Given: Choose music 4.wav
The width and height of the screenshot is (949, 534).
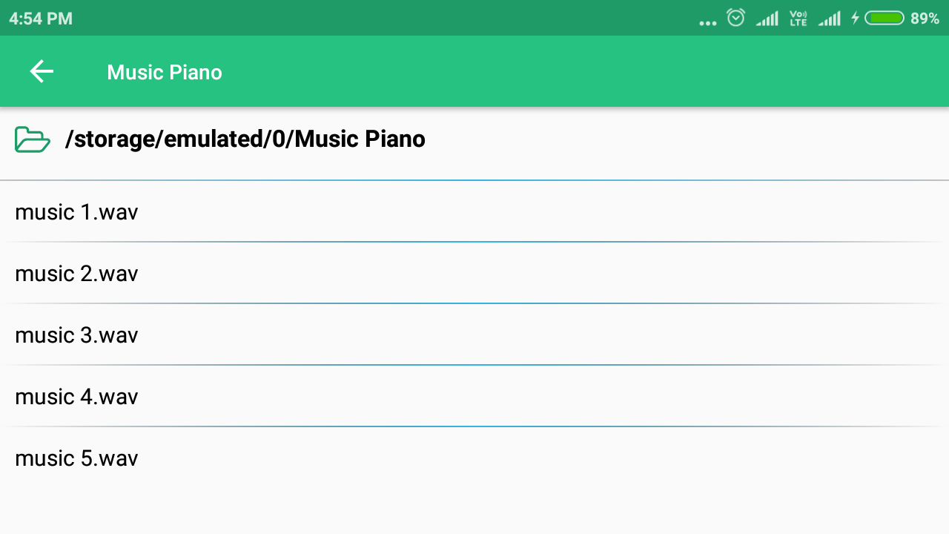Looking at the screenshot, I should 77,397.
